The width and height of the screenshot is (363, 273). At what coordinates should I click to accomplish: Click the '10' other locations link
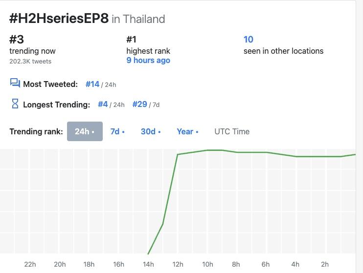tap(249, 40)
